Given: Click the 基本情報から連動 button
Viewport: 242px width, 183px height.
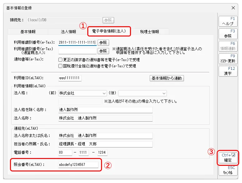Looking at the screenshot, I should [167, 78].
